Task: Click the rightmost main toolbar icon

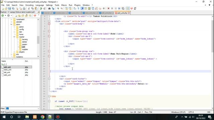Action: [x=135, y=8]
